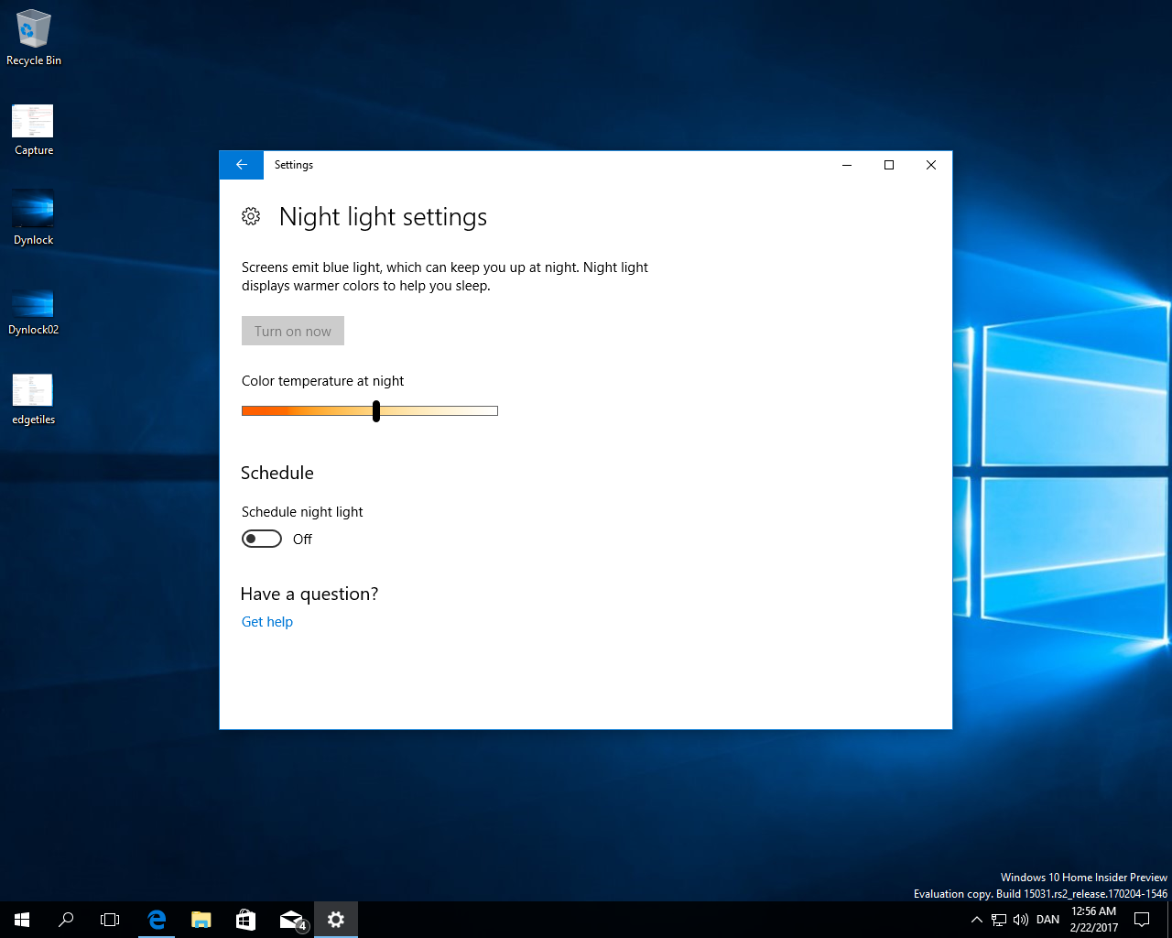This screenshot has width=1172, height=938.
Task: Adjust the color temperature slider
Action: (375, 410)
